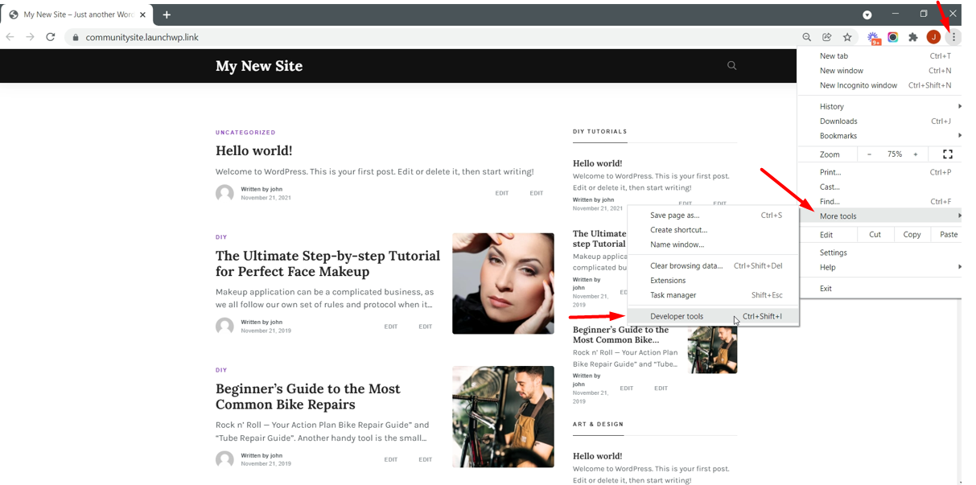Click Copy in the Edit row
The width and height of the screenshot is (976, 485).
pos(912,235)
